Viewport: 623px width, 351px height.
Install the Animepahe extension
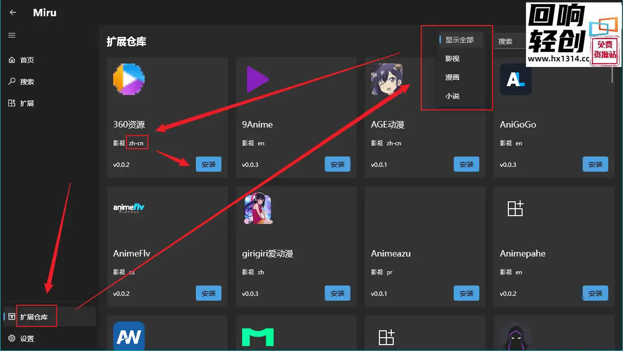point(595,293)
